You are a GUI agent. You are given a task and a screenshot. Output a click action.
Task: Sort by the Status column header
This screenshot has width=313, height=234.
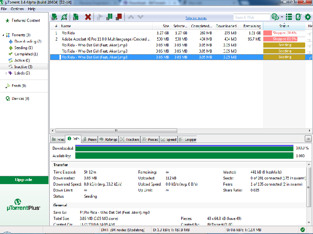pos(284,26)
